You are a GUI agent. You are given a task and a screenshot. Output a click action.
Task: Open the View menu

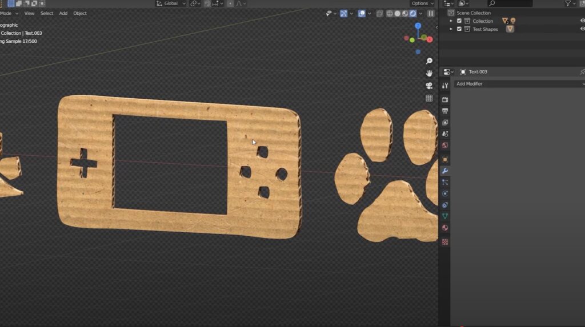point(29,14)
